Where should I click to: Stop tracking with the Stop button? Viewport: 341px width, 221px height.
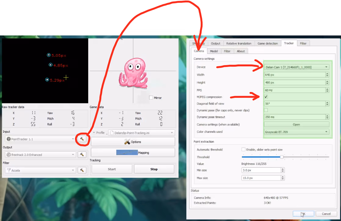[x=154, y=169]
